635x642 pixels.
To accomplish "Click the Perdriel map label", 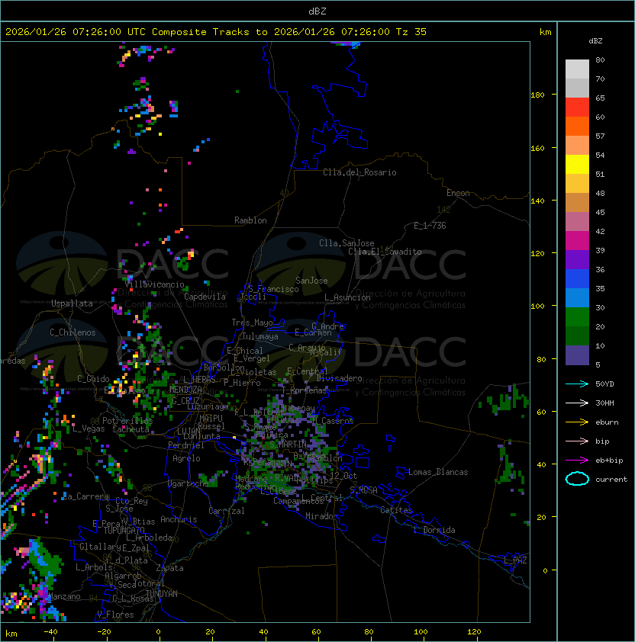I will coord(186,445).
